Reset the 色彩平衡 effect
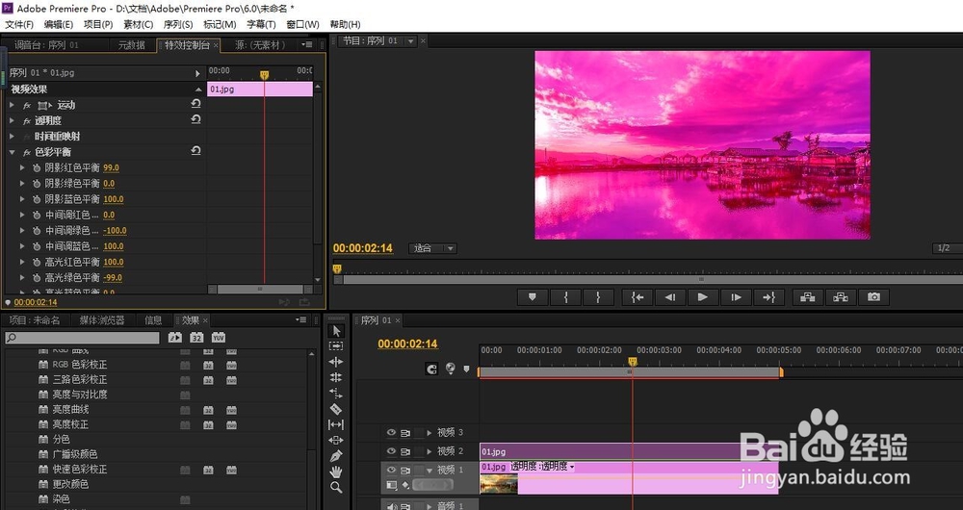Screen dimensions: 963x510 coord(195,151)
